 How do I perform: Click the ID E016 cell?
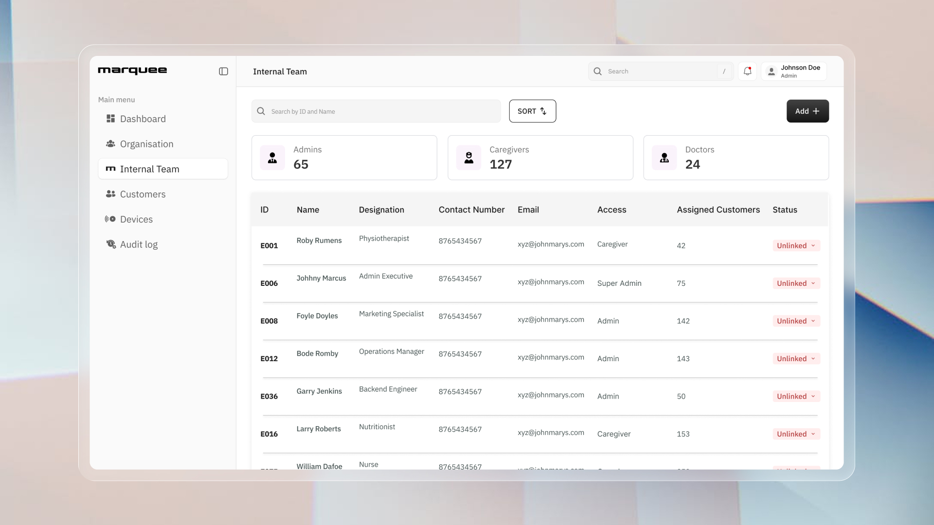[x=269, y=434]
